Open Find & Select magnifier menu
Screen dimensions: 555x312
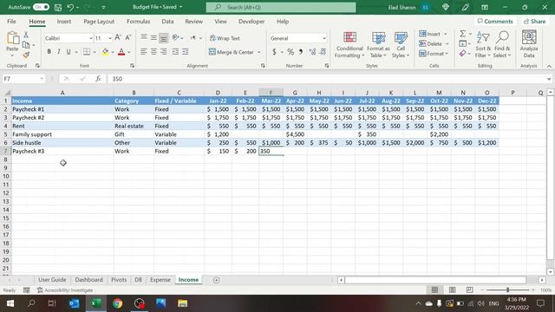pos(502,45)
